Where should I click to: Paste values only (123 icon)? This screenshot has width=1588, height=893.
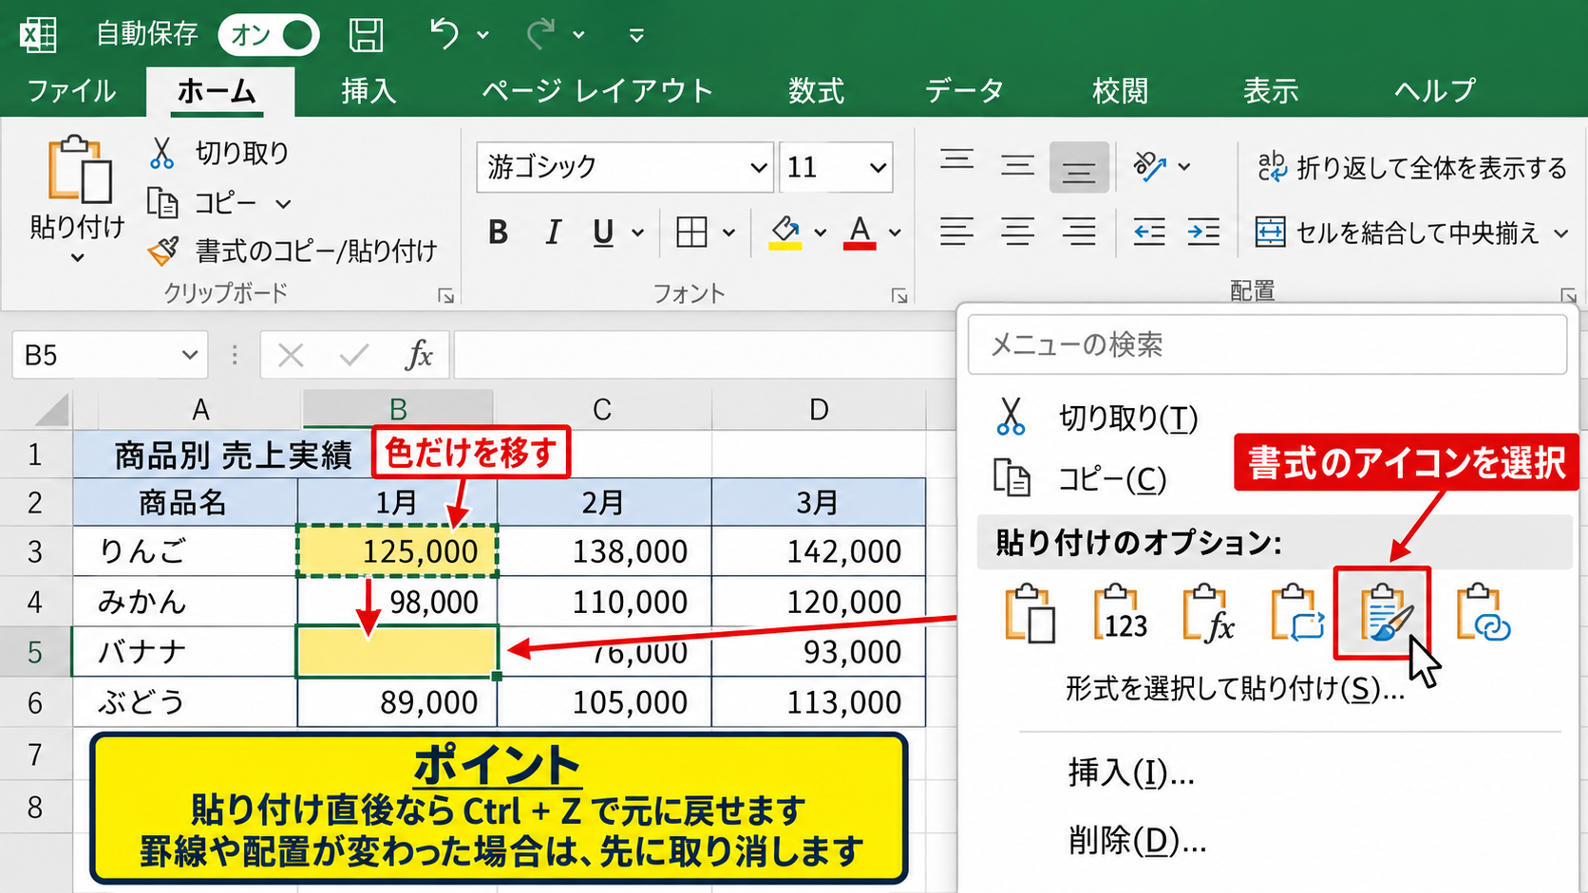click(x=1121, y=613)
